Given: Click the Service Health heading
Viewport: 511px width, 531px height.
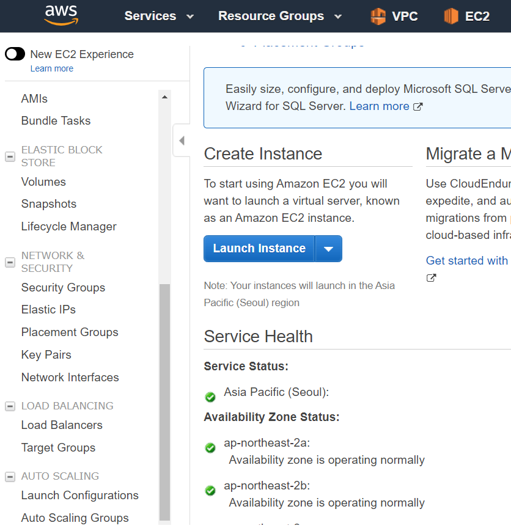Looking at the screenshot, I should [258, 337].
